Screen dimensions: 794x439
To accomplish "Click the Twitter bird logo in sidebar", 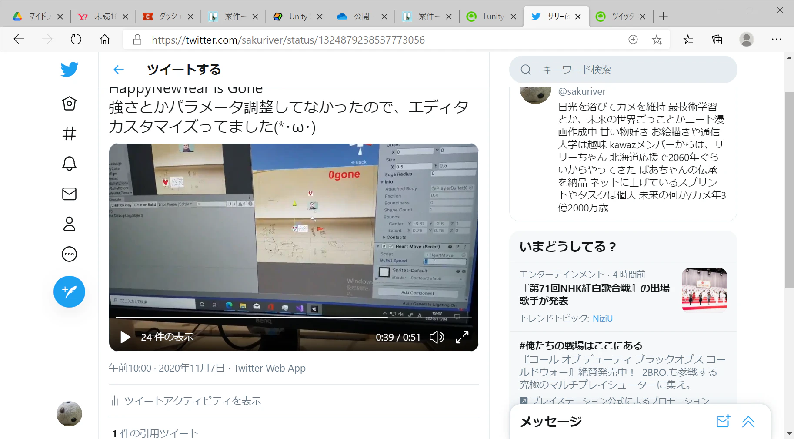I will click(x=69, y=69).
